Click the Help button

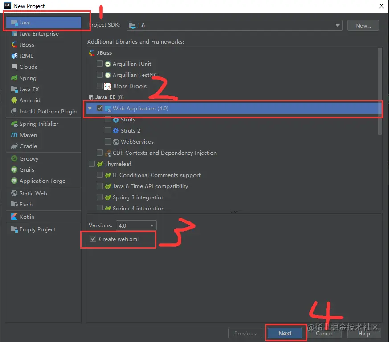(x=364, y=334)
